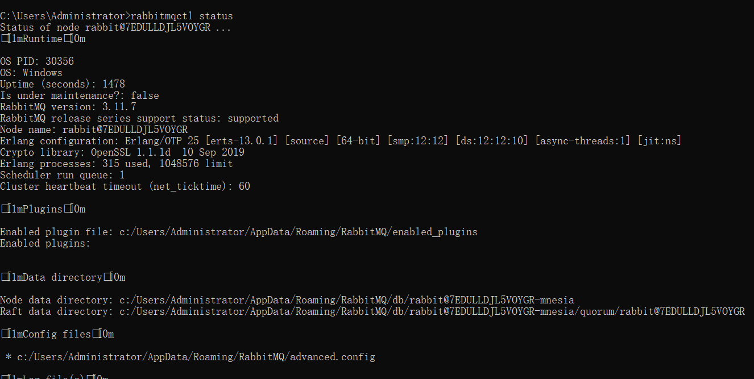The image size is (754, 379).
Task: Click the Raft data directory line
Action: click(372, 311)
